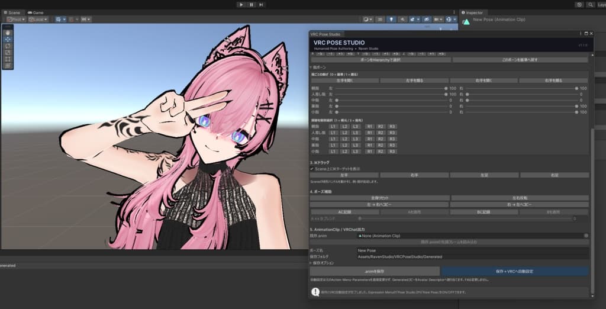
Task: Click 右手を開く button
Action: tap(484, 81)
